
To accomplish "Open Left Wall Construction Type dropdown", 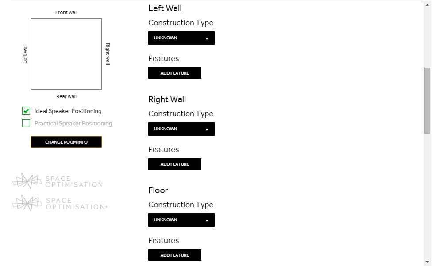I will click(181, 38).
